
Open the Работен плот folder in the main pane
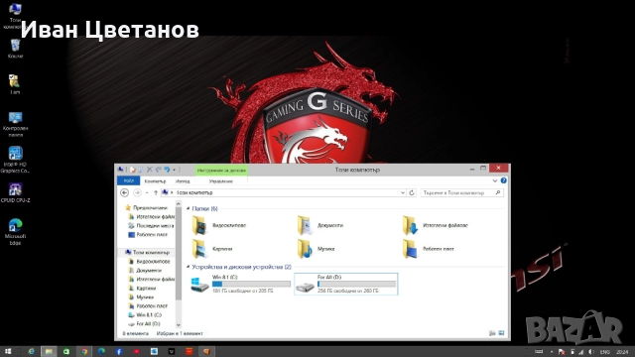429,249
